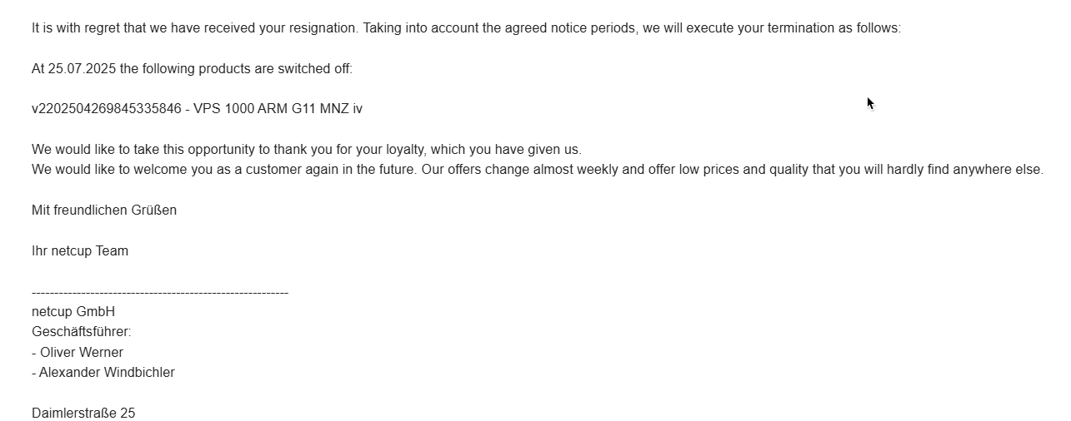Click the closing 'Mit freundlichen Grüßen'
This screenshot has height=421, width=1071.
[x=104, y=210]
